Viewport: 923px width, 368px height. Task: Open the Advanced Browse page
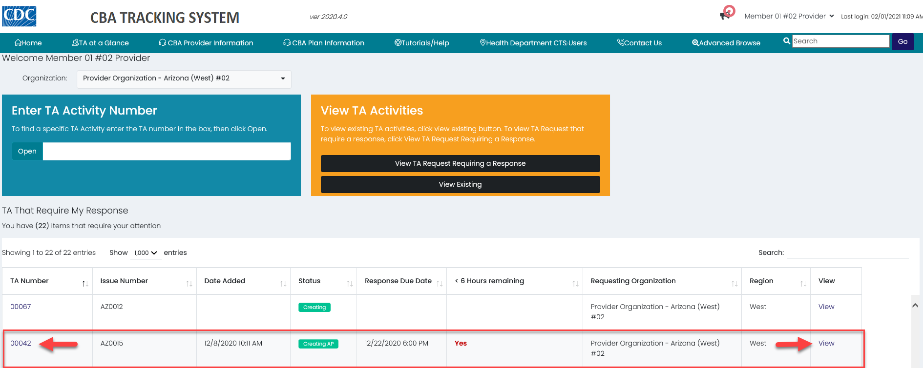tap(726, 43)
